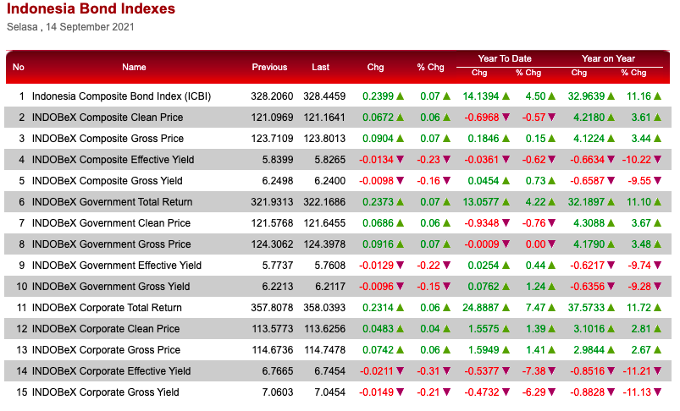The image size is (680, 411).
Task: Click the No column header
Action: pos(19,67)
